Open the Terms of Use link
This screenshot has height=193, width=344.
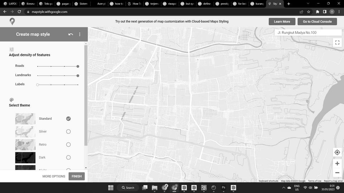click(314, 181)
